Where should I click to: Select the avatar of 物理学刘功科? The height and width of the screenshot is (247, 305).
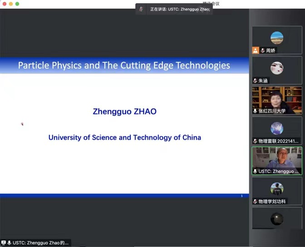(277, 189)
